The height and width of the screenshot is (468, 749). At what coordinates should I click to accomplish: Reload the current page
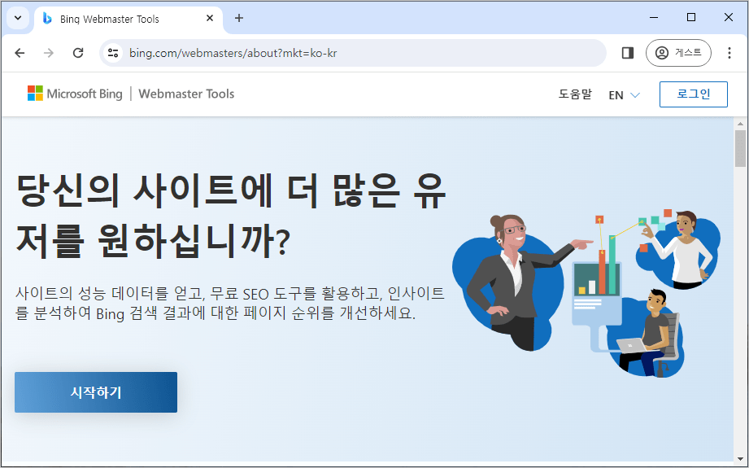click(x=78, y=53)
